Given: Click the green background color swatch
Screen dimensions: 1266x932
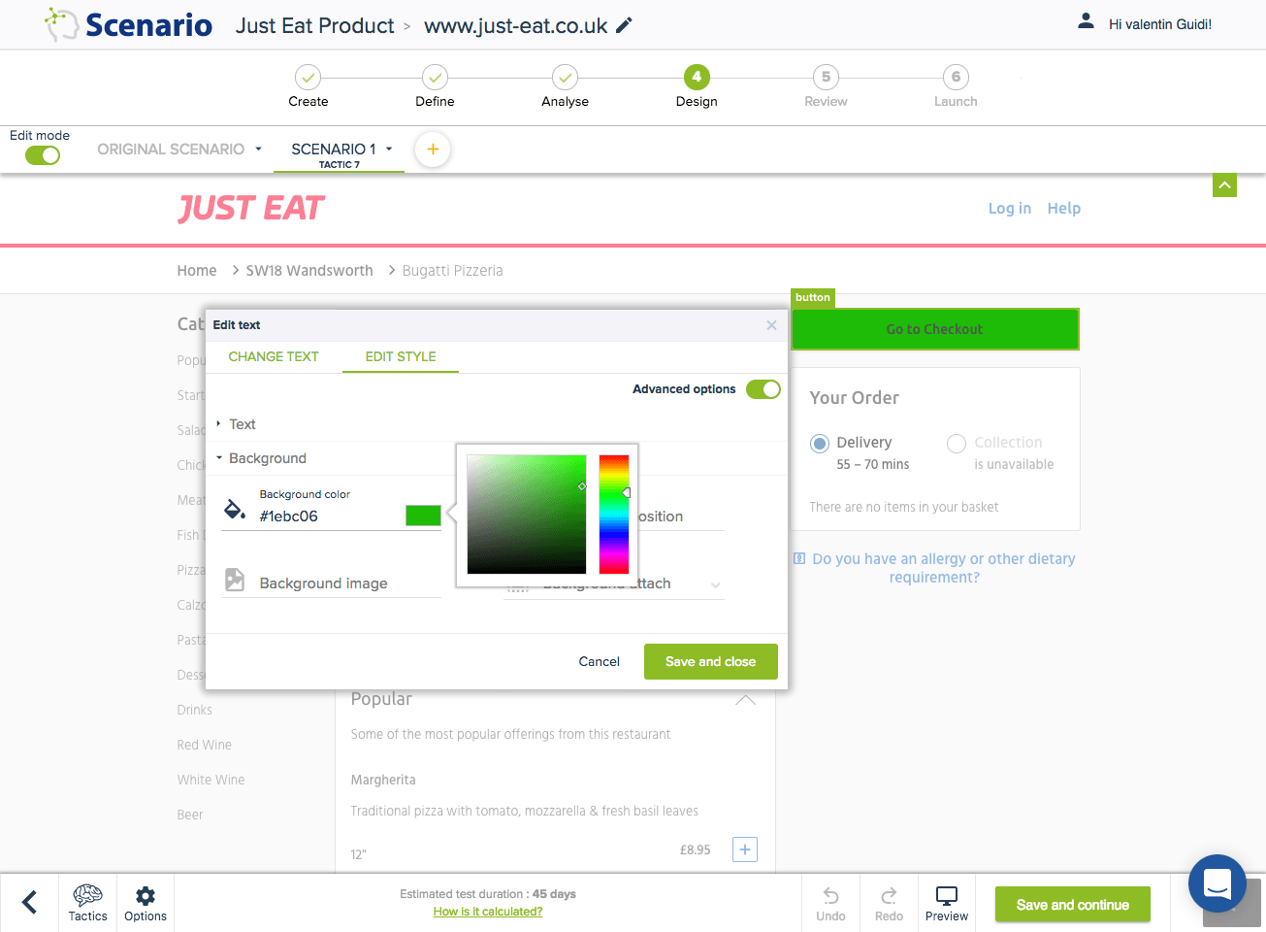Looking at the screenshot, I should [x=423, y=516].
